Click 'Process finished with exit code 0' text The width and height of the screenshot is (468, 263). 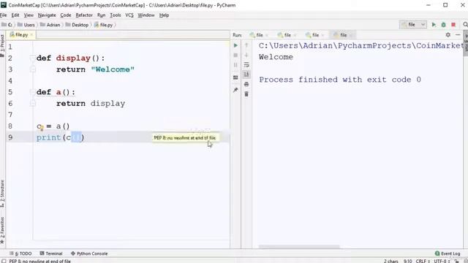[340, 80]
